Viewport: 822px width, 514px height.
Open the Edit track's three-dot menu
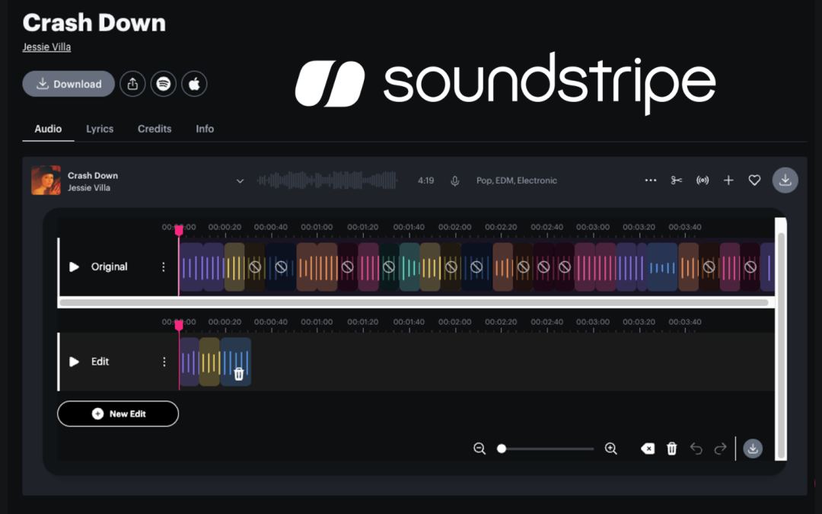[164, 362]
